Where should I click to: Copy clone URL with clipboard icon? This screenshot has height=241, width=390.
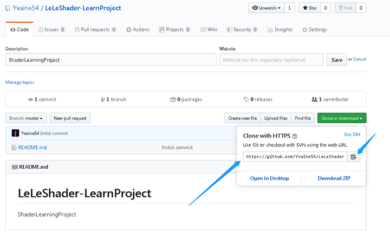click(x=353, y=157)
